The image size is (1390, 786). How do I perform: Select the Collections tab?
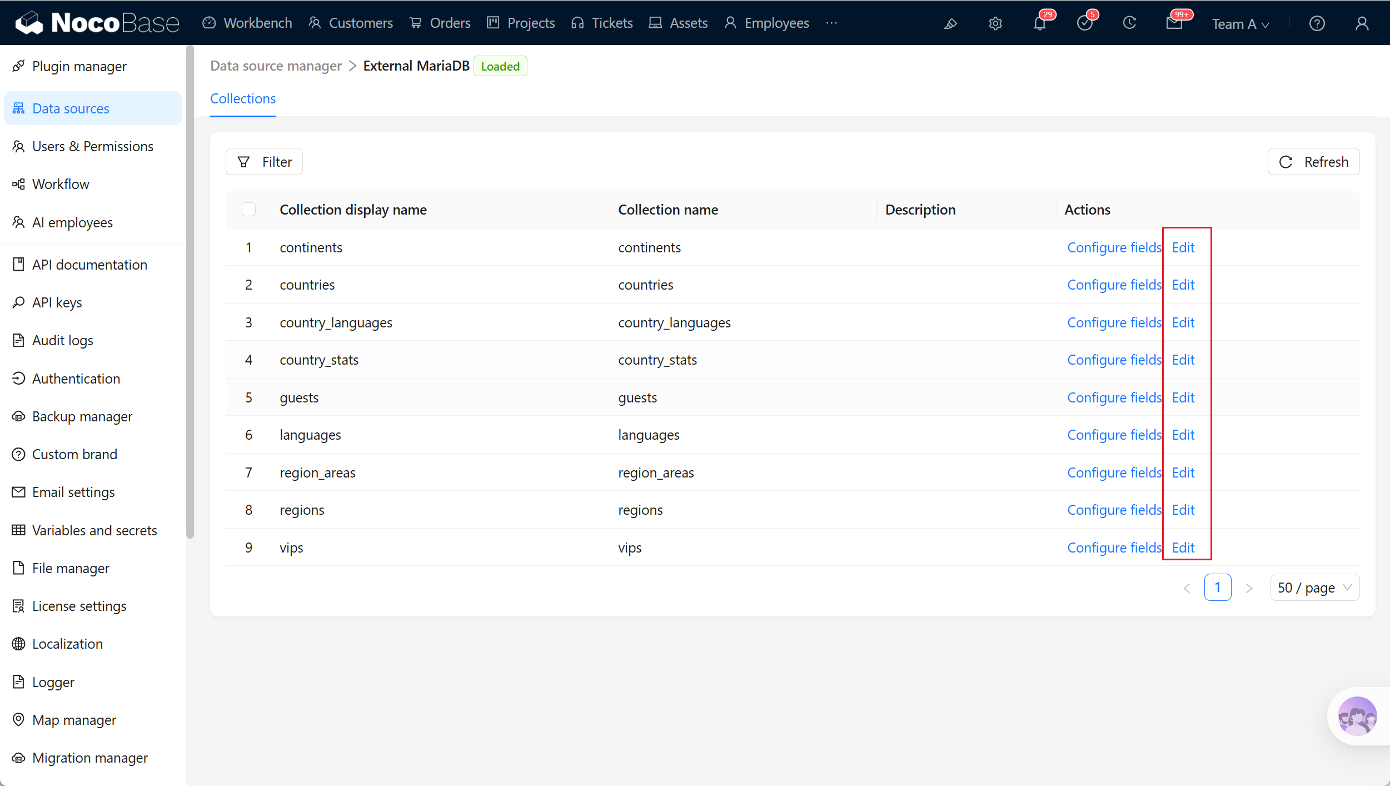243,98
